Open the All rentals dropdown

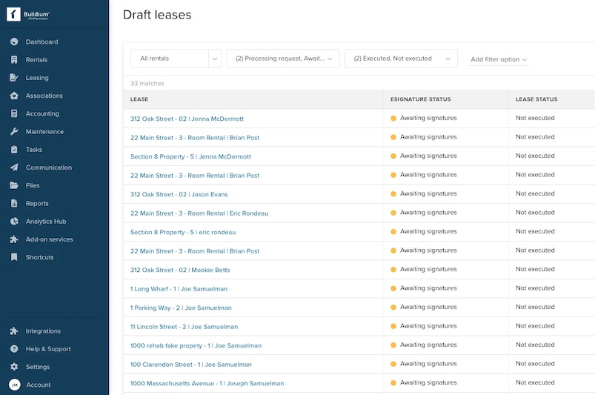176,59
